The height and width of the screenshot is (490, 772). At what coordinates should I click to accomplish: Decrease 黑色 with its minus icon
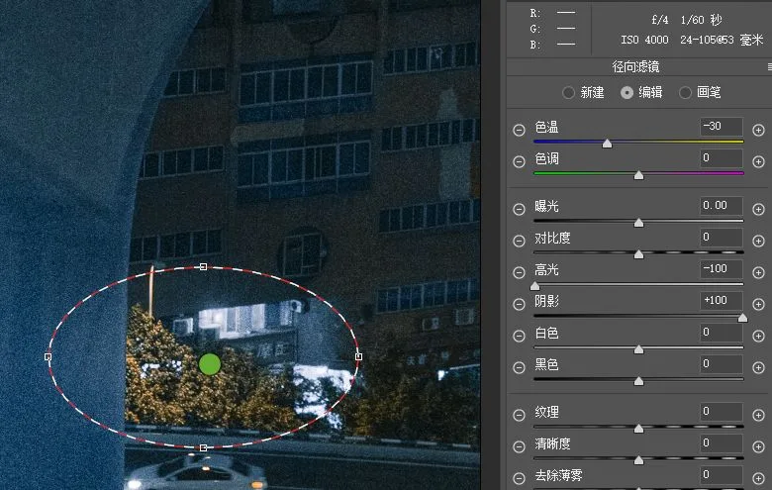coord(519,367)
